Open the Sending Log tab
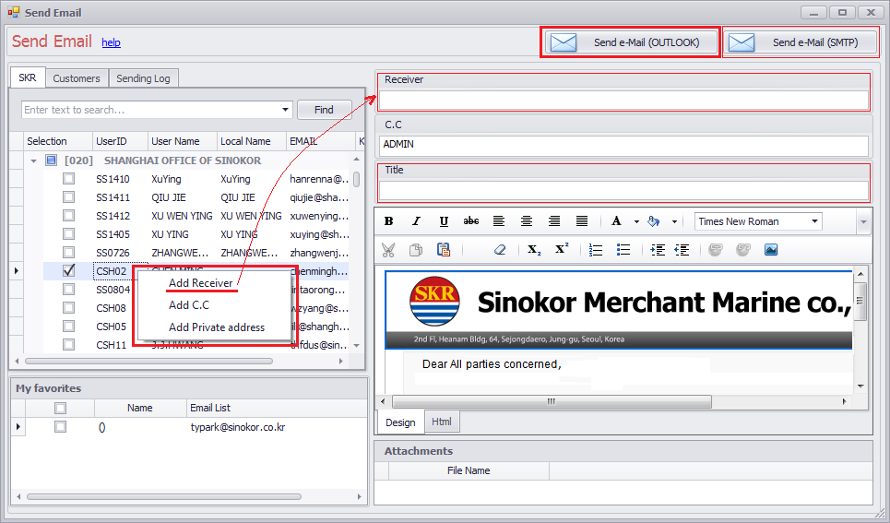Viewport: 890px width, 523px height. tap(143, 78)
